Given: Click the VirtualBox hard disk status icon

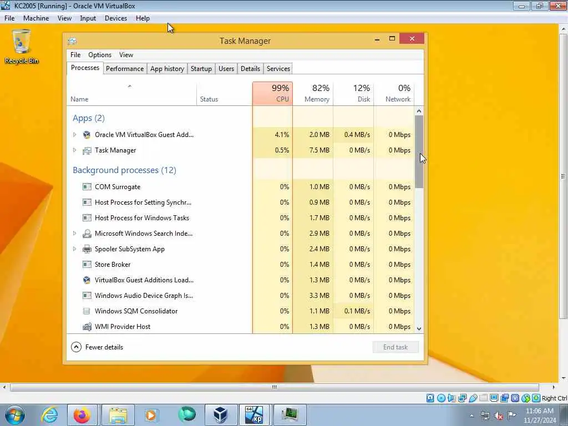Looking at the screenshot, I should coord(430,398).
